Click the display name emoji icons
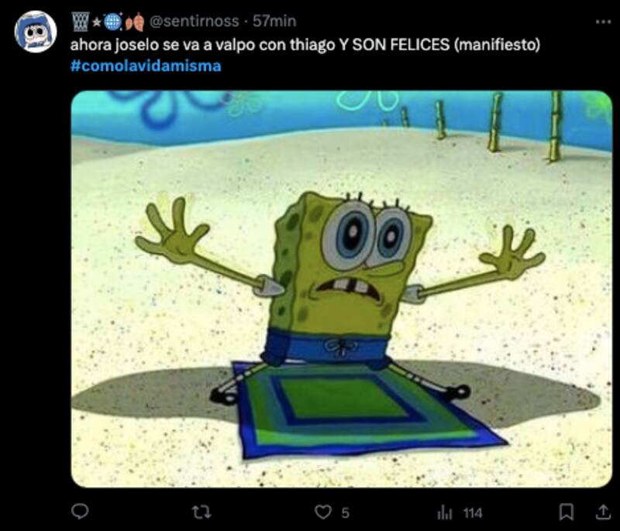The width and height of the screenshot is (620, 531). coord(108,22)
